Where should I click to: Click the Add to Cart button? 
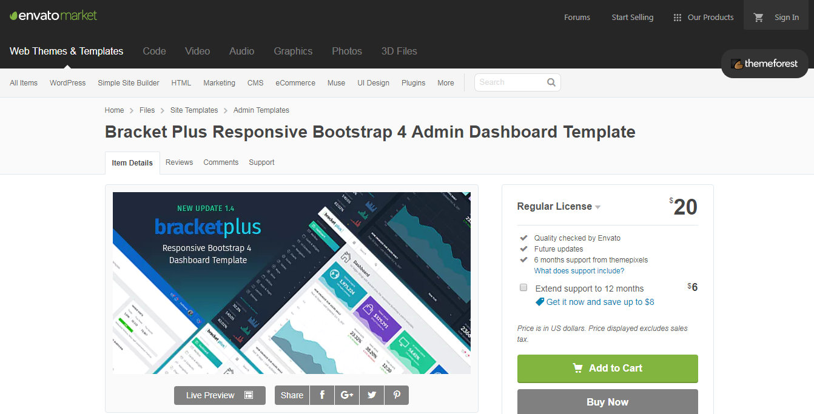click(608, 369)
